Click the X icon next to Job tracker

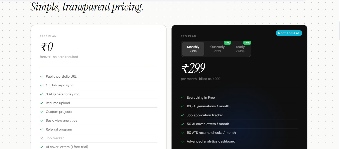pos(42,138)
